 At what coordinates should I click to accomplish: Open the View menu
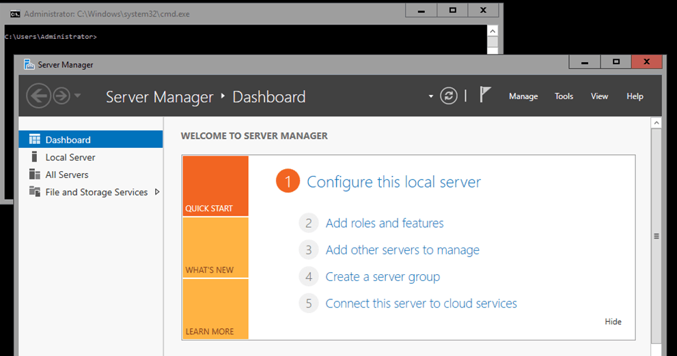(599, 96)
